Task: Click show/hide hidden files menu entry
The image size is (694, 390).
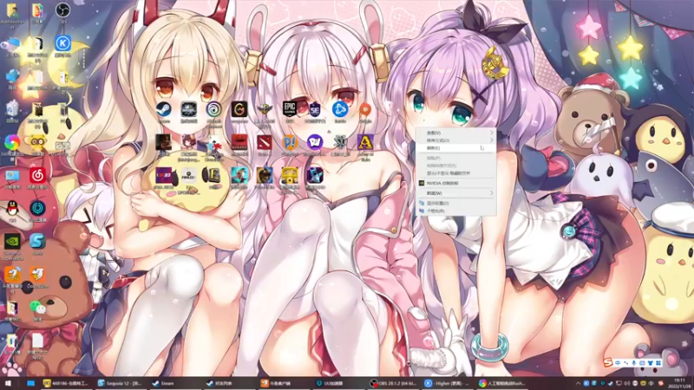Action: tap(456, 173)
